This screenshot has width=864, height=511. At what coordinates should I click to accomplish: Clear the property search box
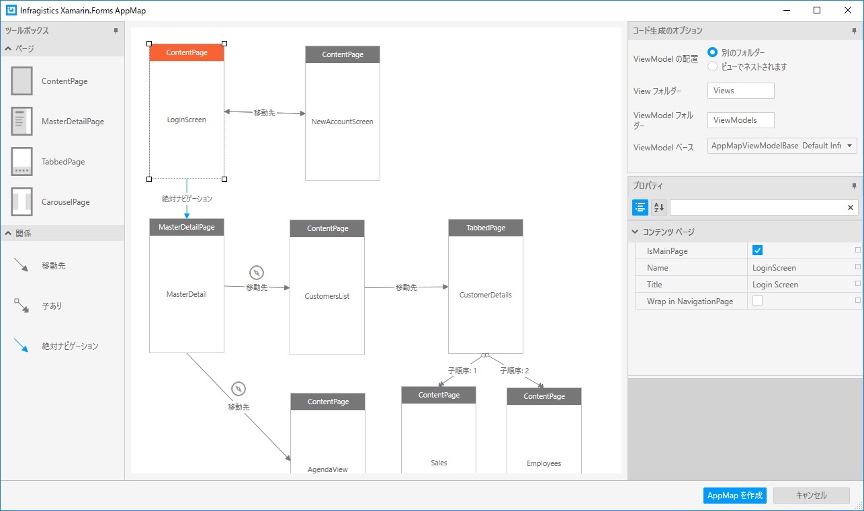click(x=850, y=207)
